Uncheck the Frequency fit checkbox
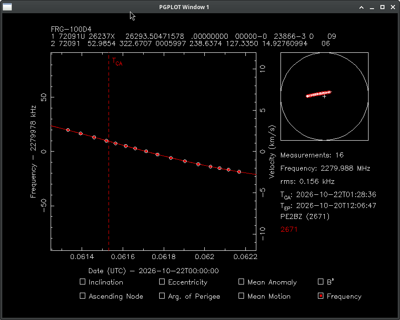This screenshot has width=400, height=320. pos(321,296)
